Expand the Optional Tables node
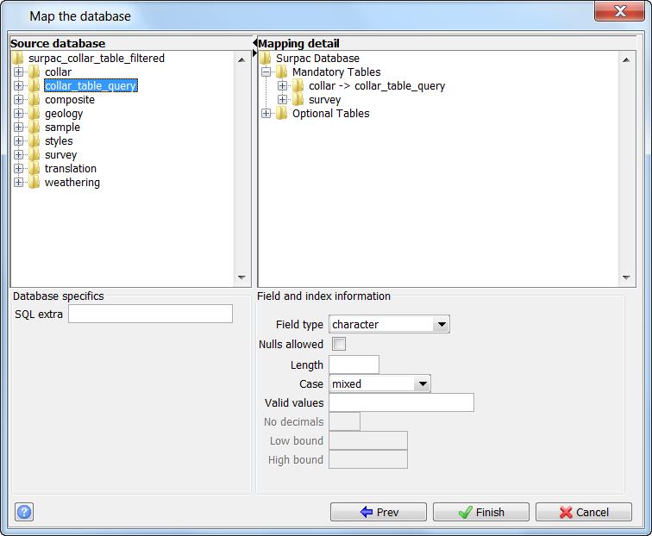The width and height of the screenshot is (652, 536). coord(266,114)
